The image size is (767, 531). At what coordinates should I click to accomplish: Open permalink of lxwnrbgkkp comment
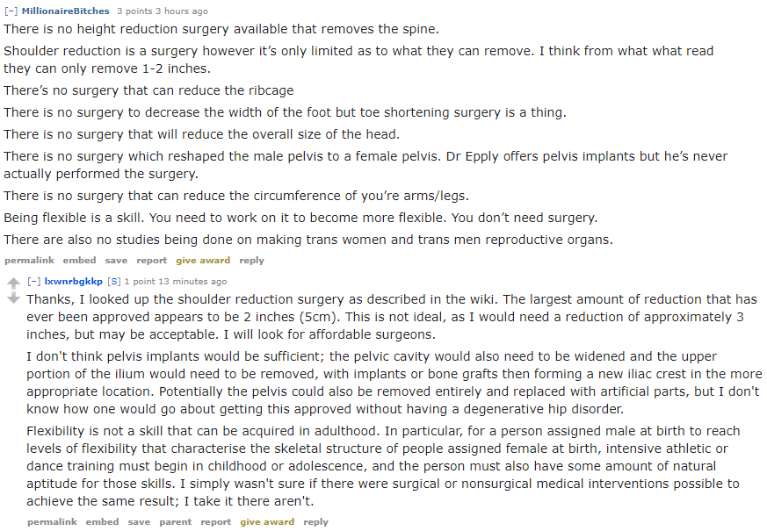click(52, 522)
